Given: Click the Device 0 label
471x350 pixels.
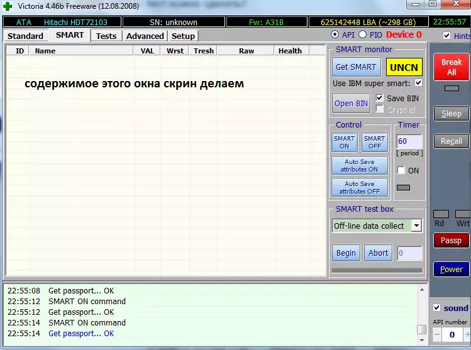Looking at the screenshot, I should coord(404,35).
